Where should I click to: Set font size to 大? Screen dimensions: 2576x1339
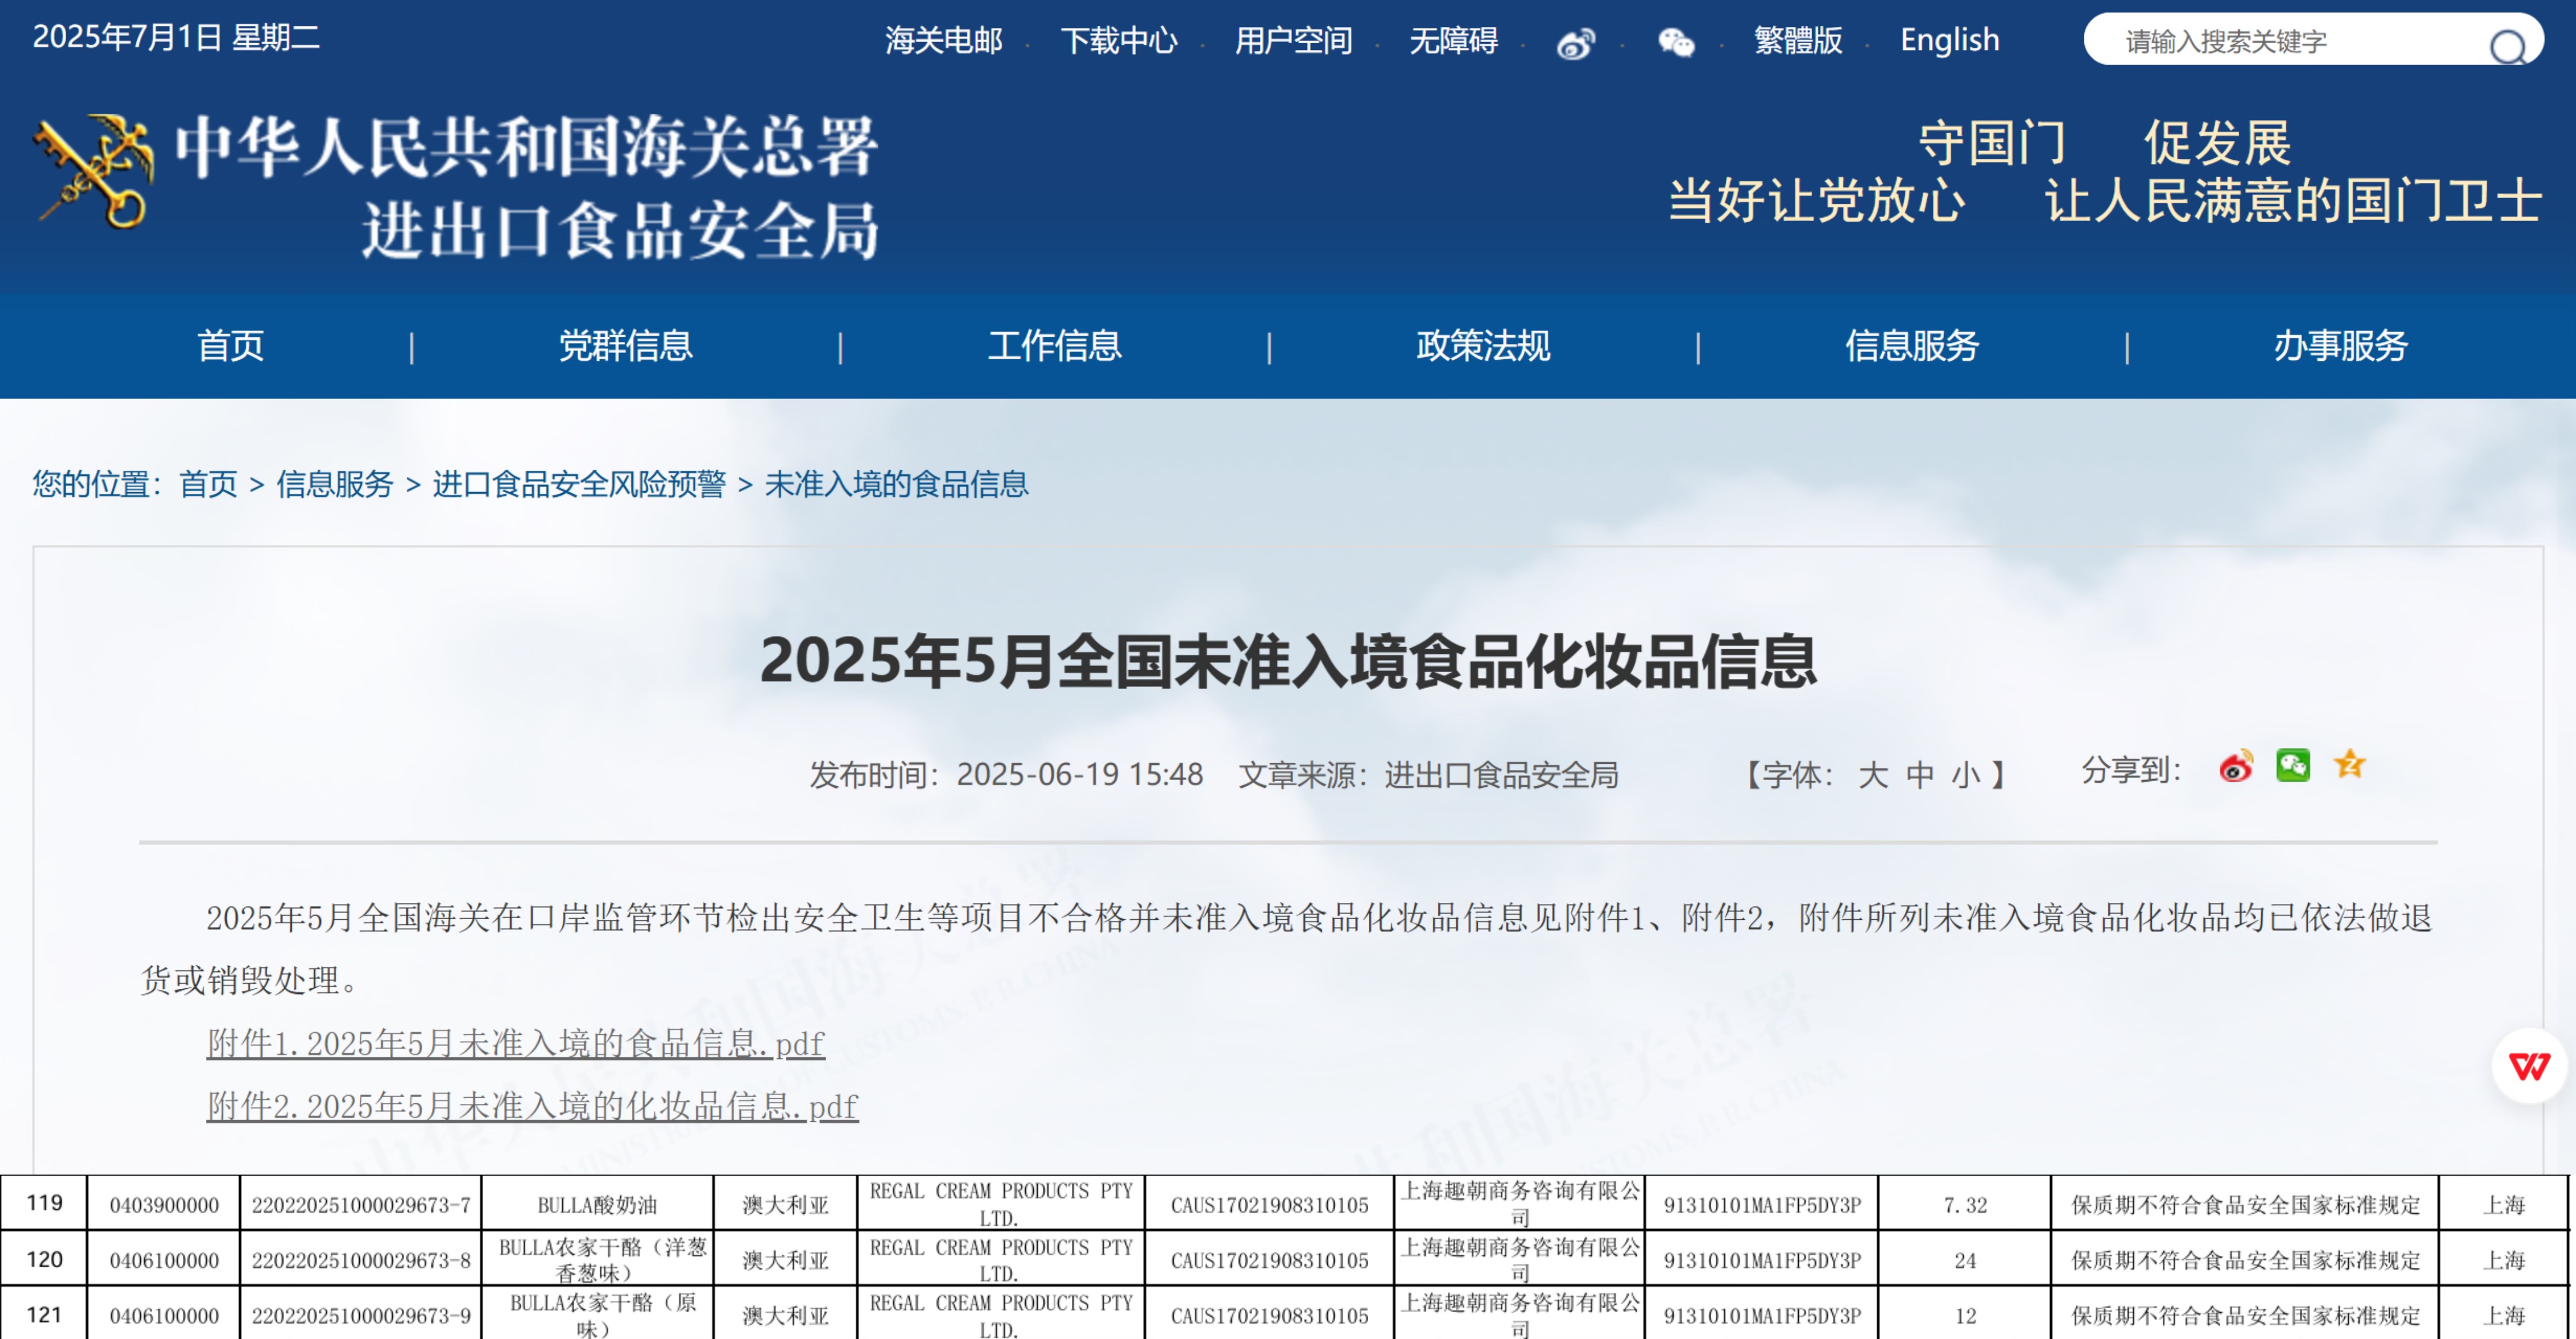click(x=1872, y=775)
